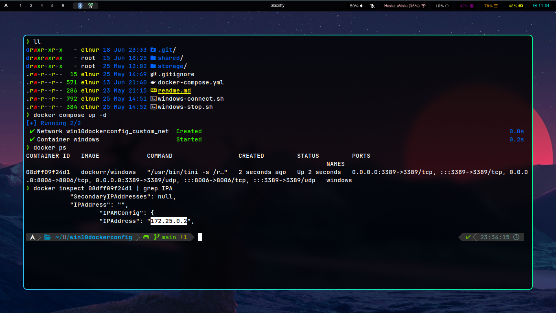Click the yellow battery indicator
This screenshot has width=556, height=313.
click(x=516, y=6)
